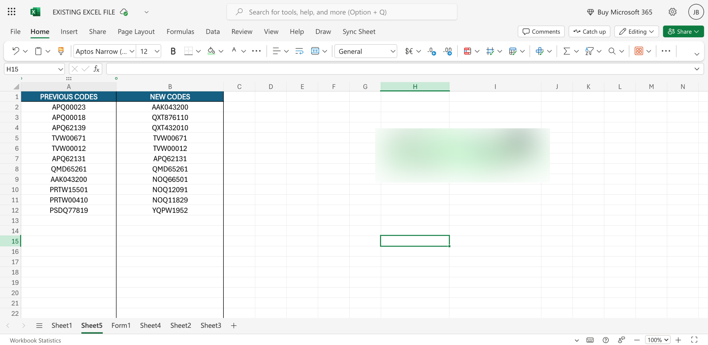Click the Wrap Text icon
This screenshot has height=345, width=708.
299,51
